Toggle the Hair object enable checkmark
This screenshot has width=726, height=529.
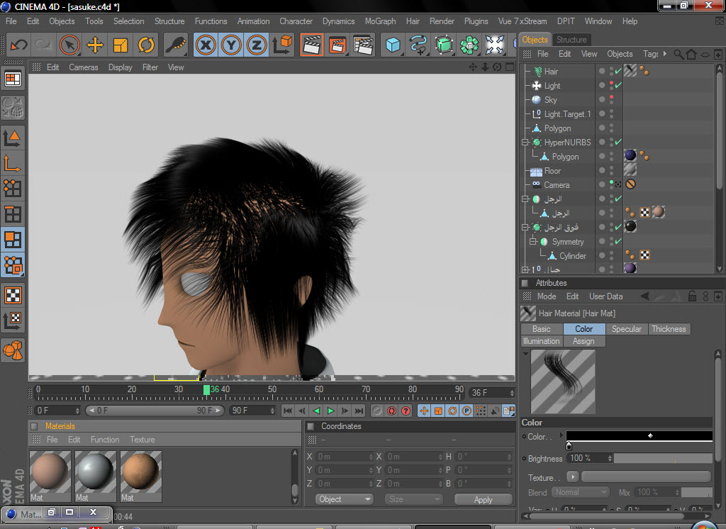[618, 72]
